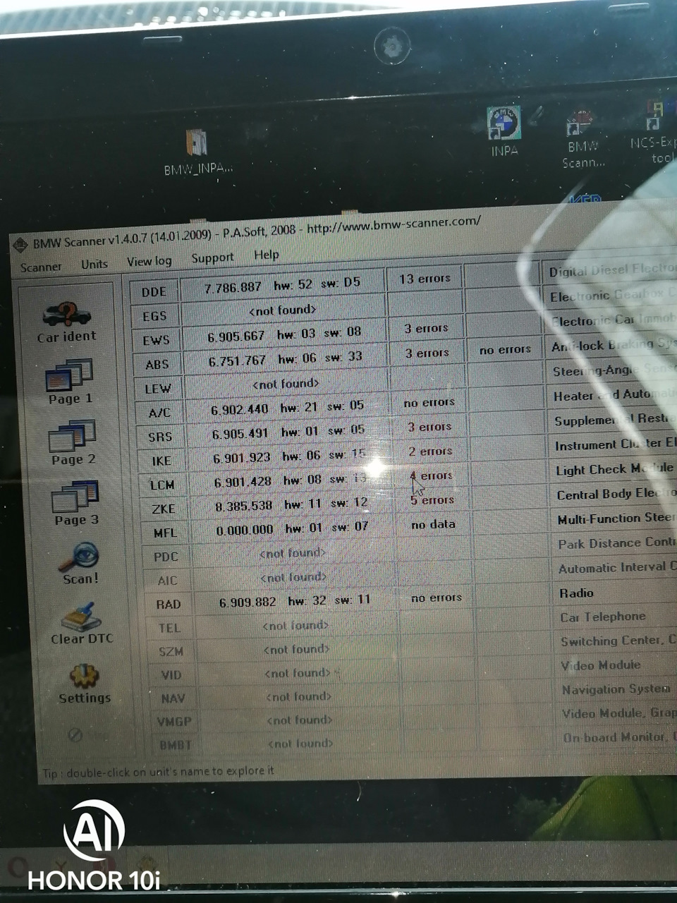This screenshot has height=903, width=677.
Task: Select the EWS unit button
Action: tap(156, 340)
